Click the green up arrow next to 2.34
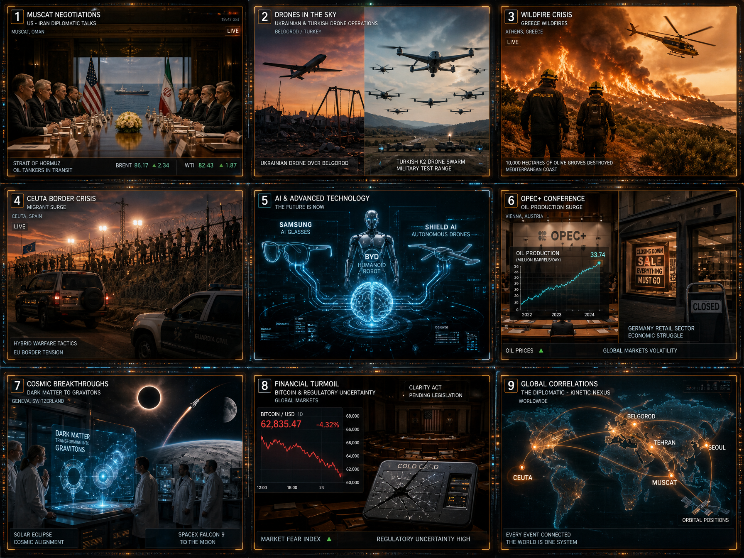The image size is (744, 558). [154, 165]
